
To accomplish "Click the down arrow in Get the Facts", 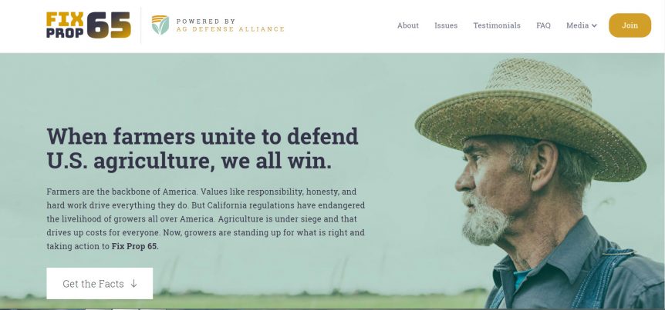I will 133,283.
